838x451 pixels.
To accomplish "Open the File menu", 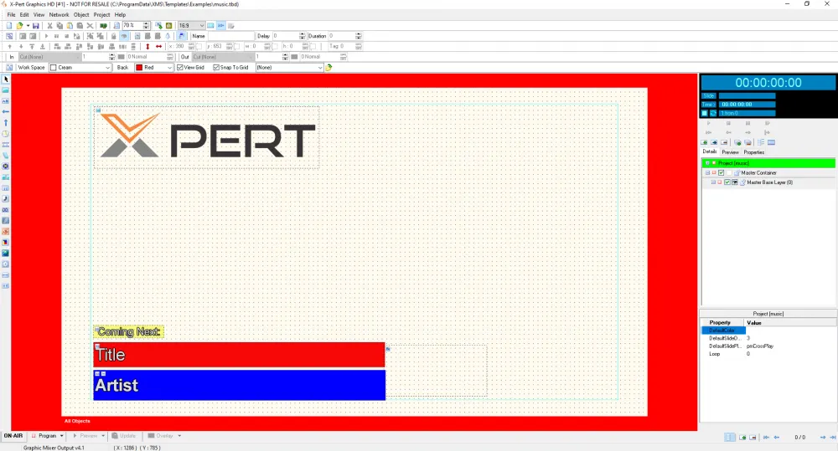I will [x=11, y=15].
